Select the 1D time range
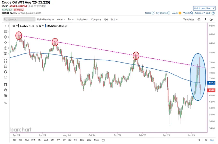This screenshot has height=144, width=218. click(14, 140)
